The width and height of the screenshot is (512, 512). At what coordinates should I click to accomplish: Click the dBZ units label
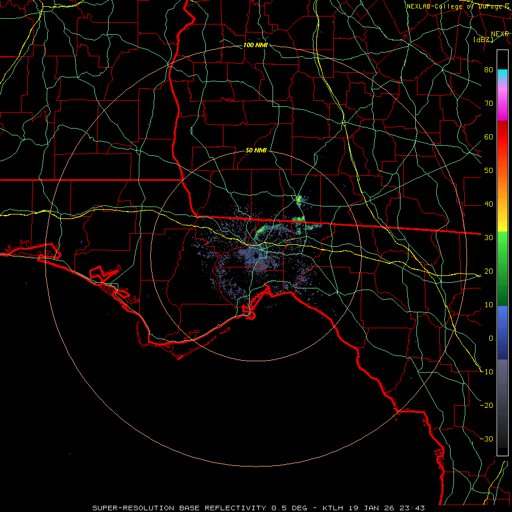coord(483,39)
